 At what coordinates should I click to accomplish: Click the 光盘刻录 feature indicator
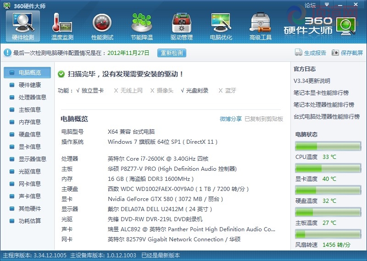pyautogui.click(x=195, y=91)
